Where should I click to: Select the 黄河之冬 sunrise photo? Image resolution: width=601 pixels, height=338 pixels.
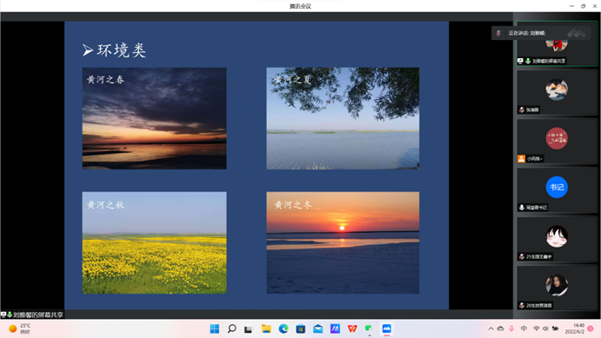(x=343, y=242)
